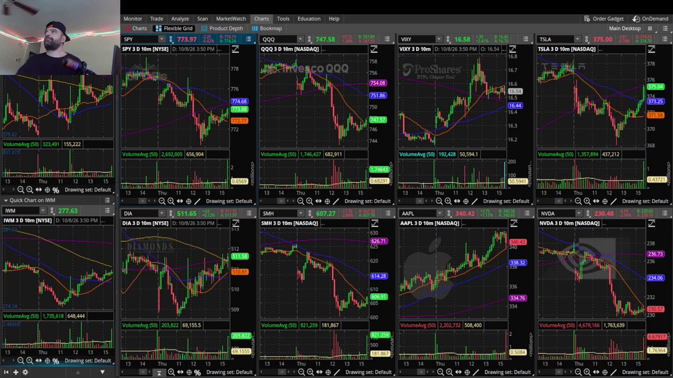Viewport: 673px width, 378px height.
Task: Open the gear settings in left sidebar footer
Action: [26, 372]
